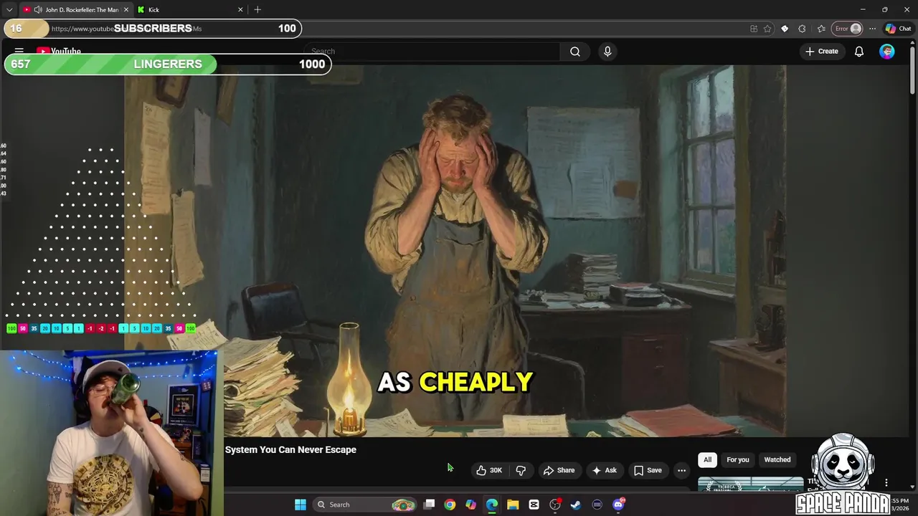Click the split screen icon in address bar
Image resolution: width=918 pixels, height=516 pixels.
click(x=754, y=29)
